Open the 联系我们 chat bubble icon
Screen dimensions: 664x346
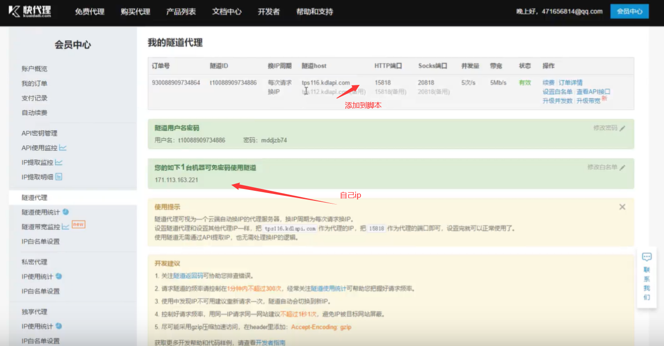pyautogui.click(x=647, y=257)
